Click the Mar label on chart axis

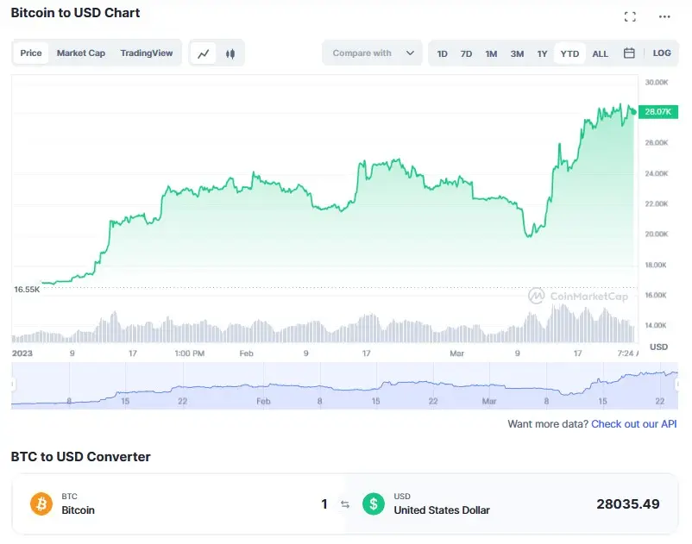click(456, 353)
